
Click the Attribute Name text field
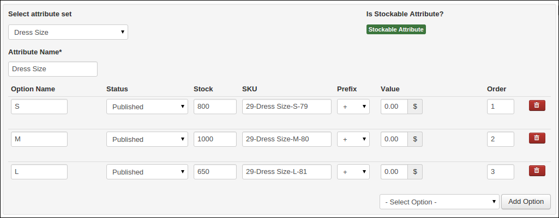tap(53, 69)
